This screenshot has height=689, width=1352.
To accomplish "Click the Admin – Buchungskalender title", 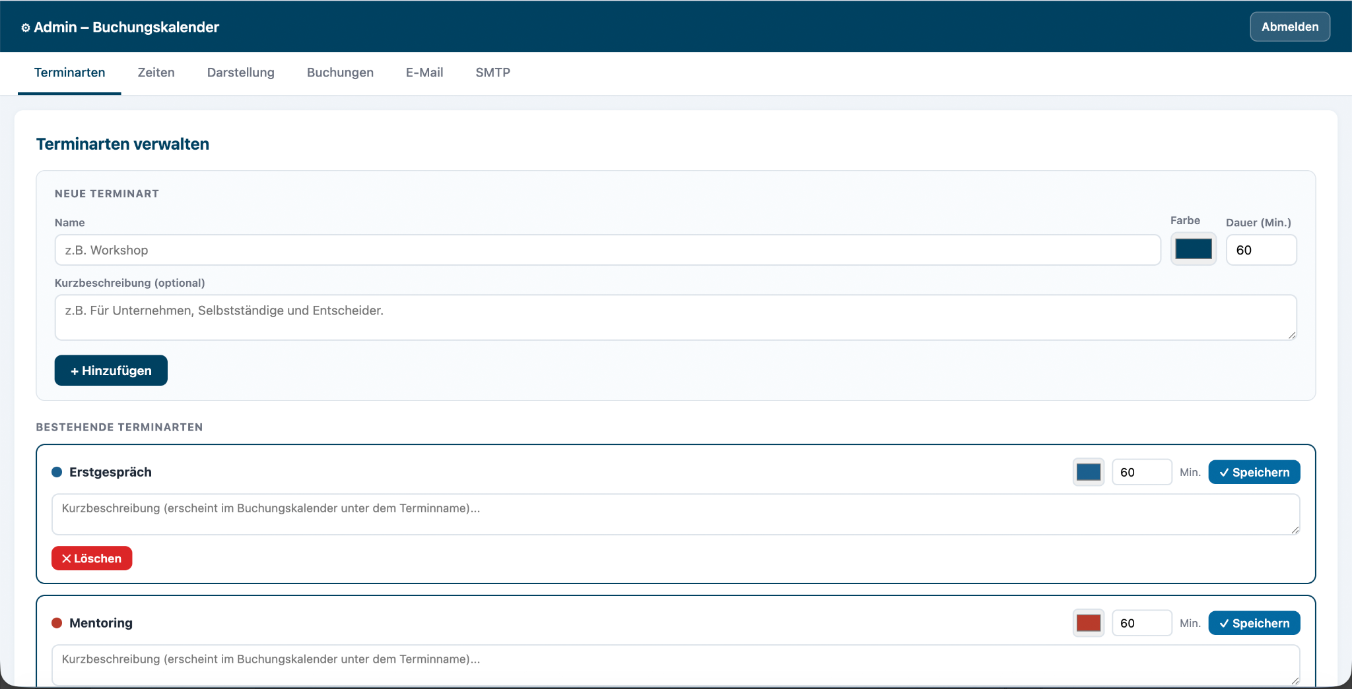I will coord(126,28).
